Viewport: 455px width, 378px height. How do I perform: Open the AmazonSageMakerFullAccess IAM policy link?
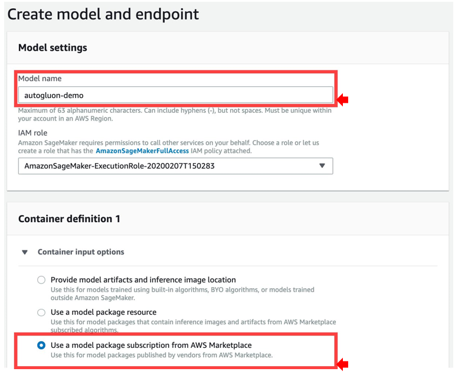click(142, 151)
